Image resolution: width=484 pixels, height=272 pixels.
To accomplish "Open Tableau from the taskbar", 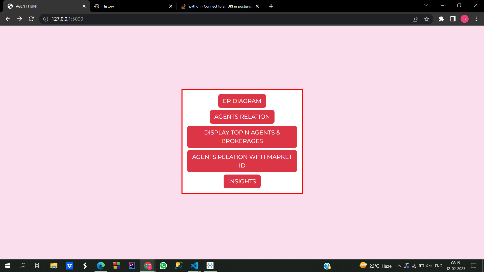I will [x=210, y=266].
